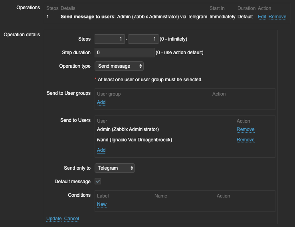Click the Step duration input field
Image resolution: width=295 pixels, height=227 pixels.
click(125, 53)
